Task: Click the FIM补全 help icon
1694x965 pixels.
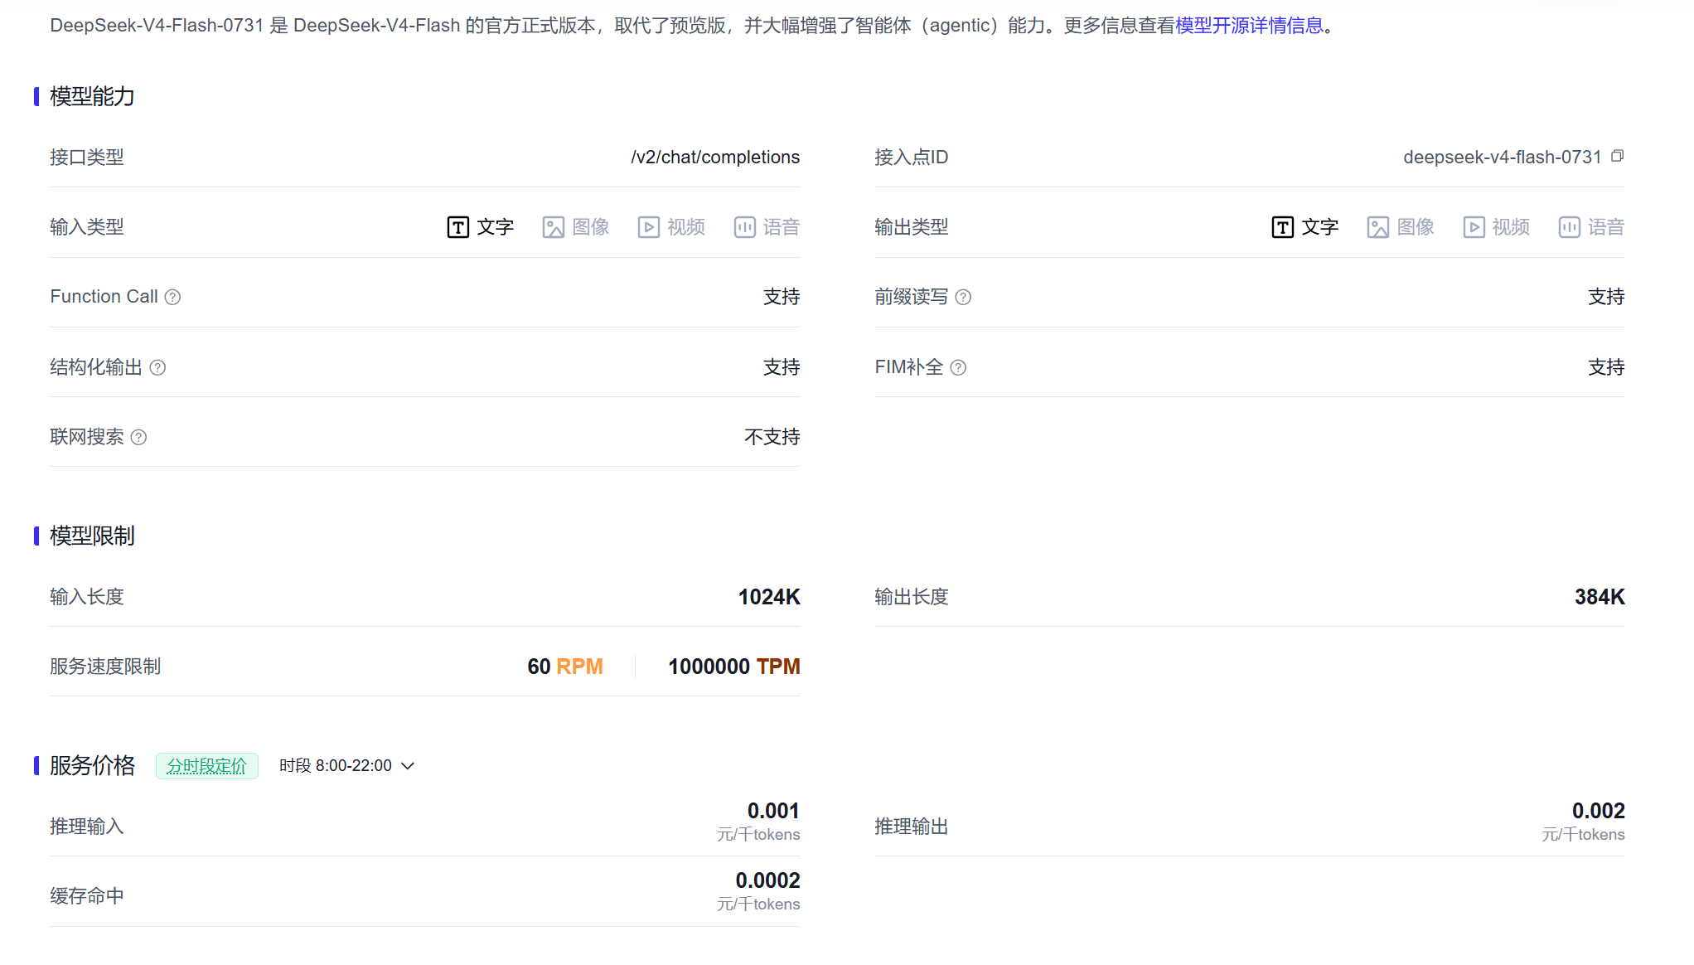Action: point(958,367)
